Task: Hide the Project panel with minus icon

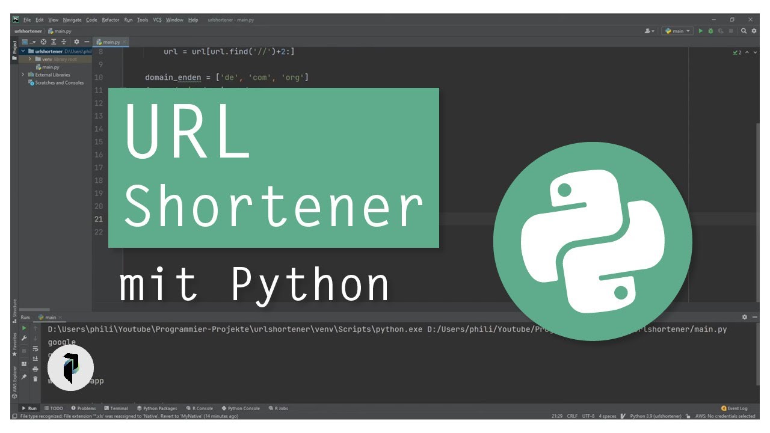Action: click(87, 42)
